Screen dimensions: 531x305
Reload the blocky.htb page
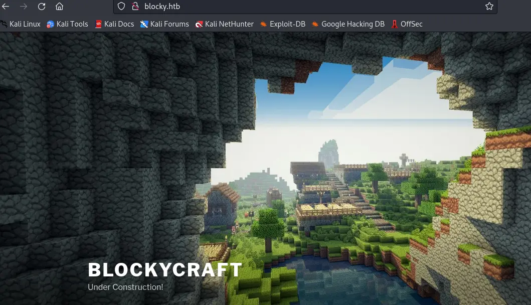click(42, 7)
